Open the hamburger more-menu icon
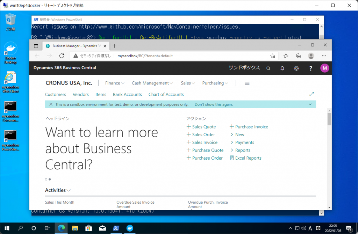Screen dimensions: 358x234 [x=247, y=83]
